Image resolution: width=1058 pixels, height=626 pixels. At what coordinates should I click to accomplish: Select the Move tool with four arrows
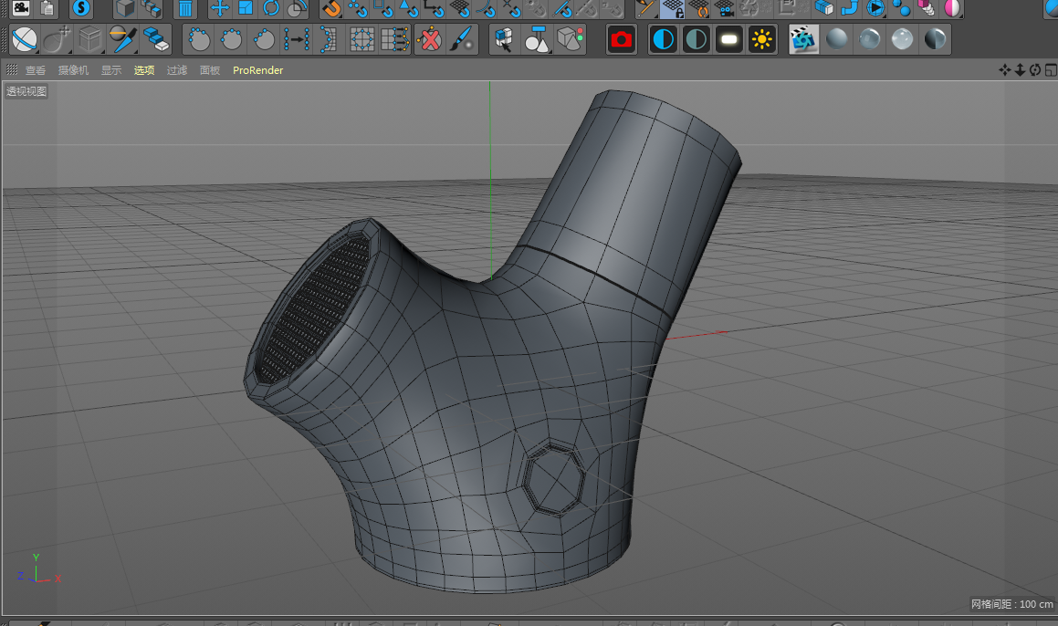click(219, 9)
